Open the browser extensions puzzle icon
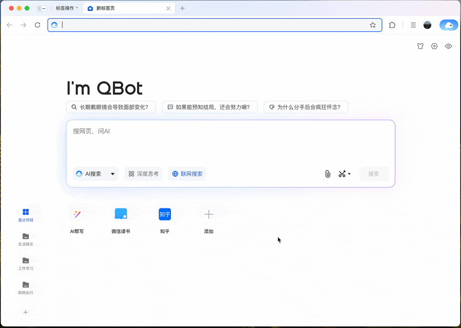The image size is (461, 328). (392, 24)
